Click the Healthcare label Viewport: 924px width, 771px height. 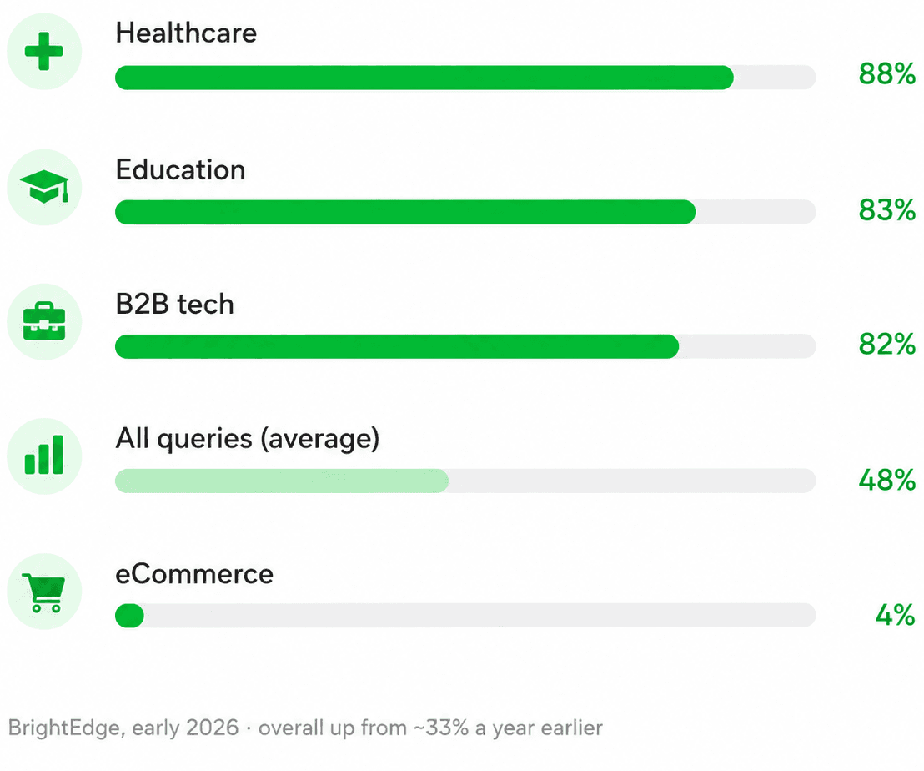click(x=186, y=33)
